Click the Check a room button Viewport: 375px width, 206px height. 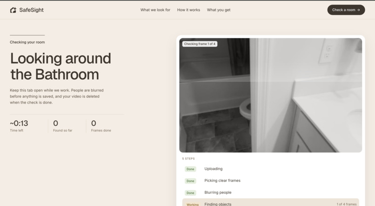346,10
